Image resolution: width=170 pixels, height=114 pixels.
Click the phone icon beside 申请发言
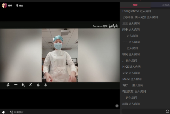click(x=12, y=112)
